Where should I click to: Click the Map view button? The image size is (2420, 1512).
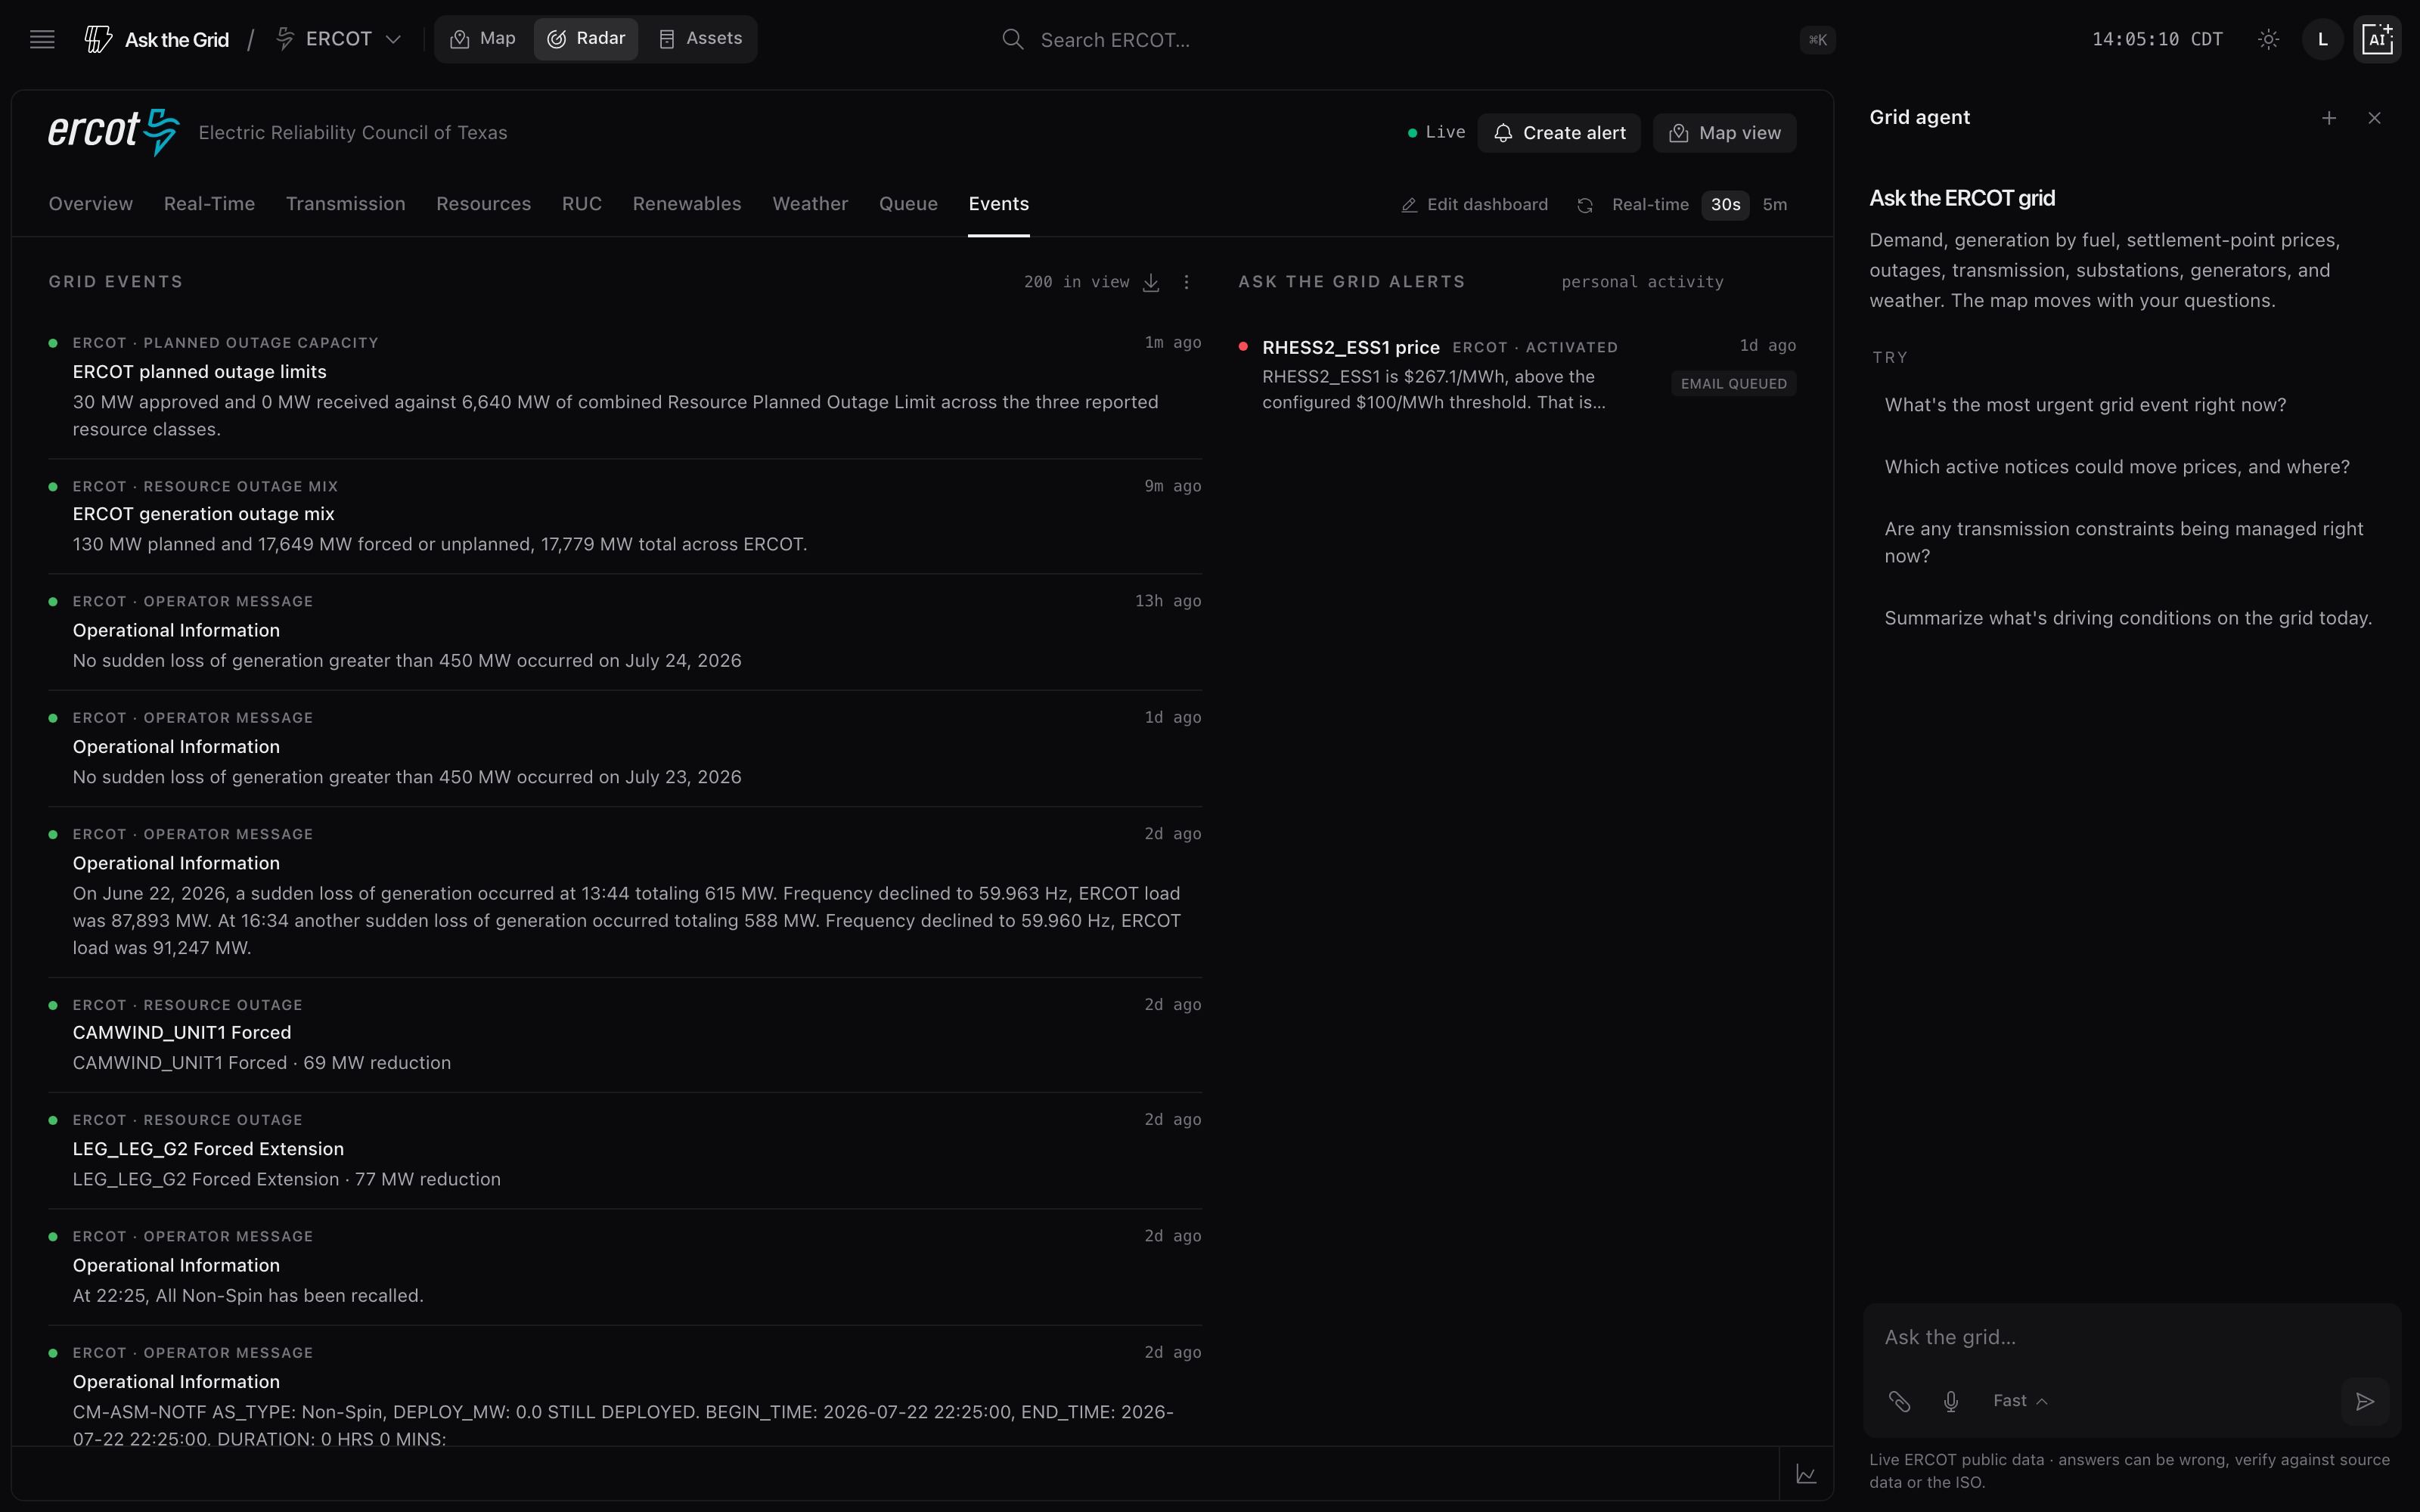[1724, 133]
